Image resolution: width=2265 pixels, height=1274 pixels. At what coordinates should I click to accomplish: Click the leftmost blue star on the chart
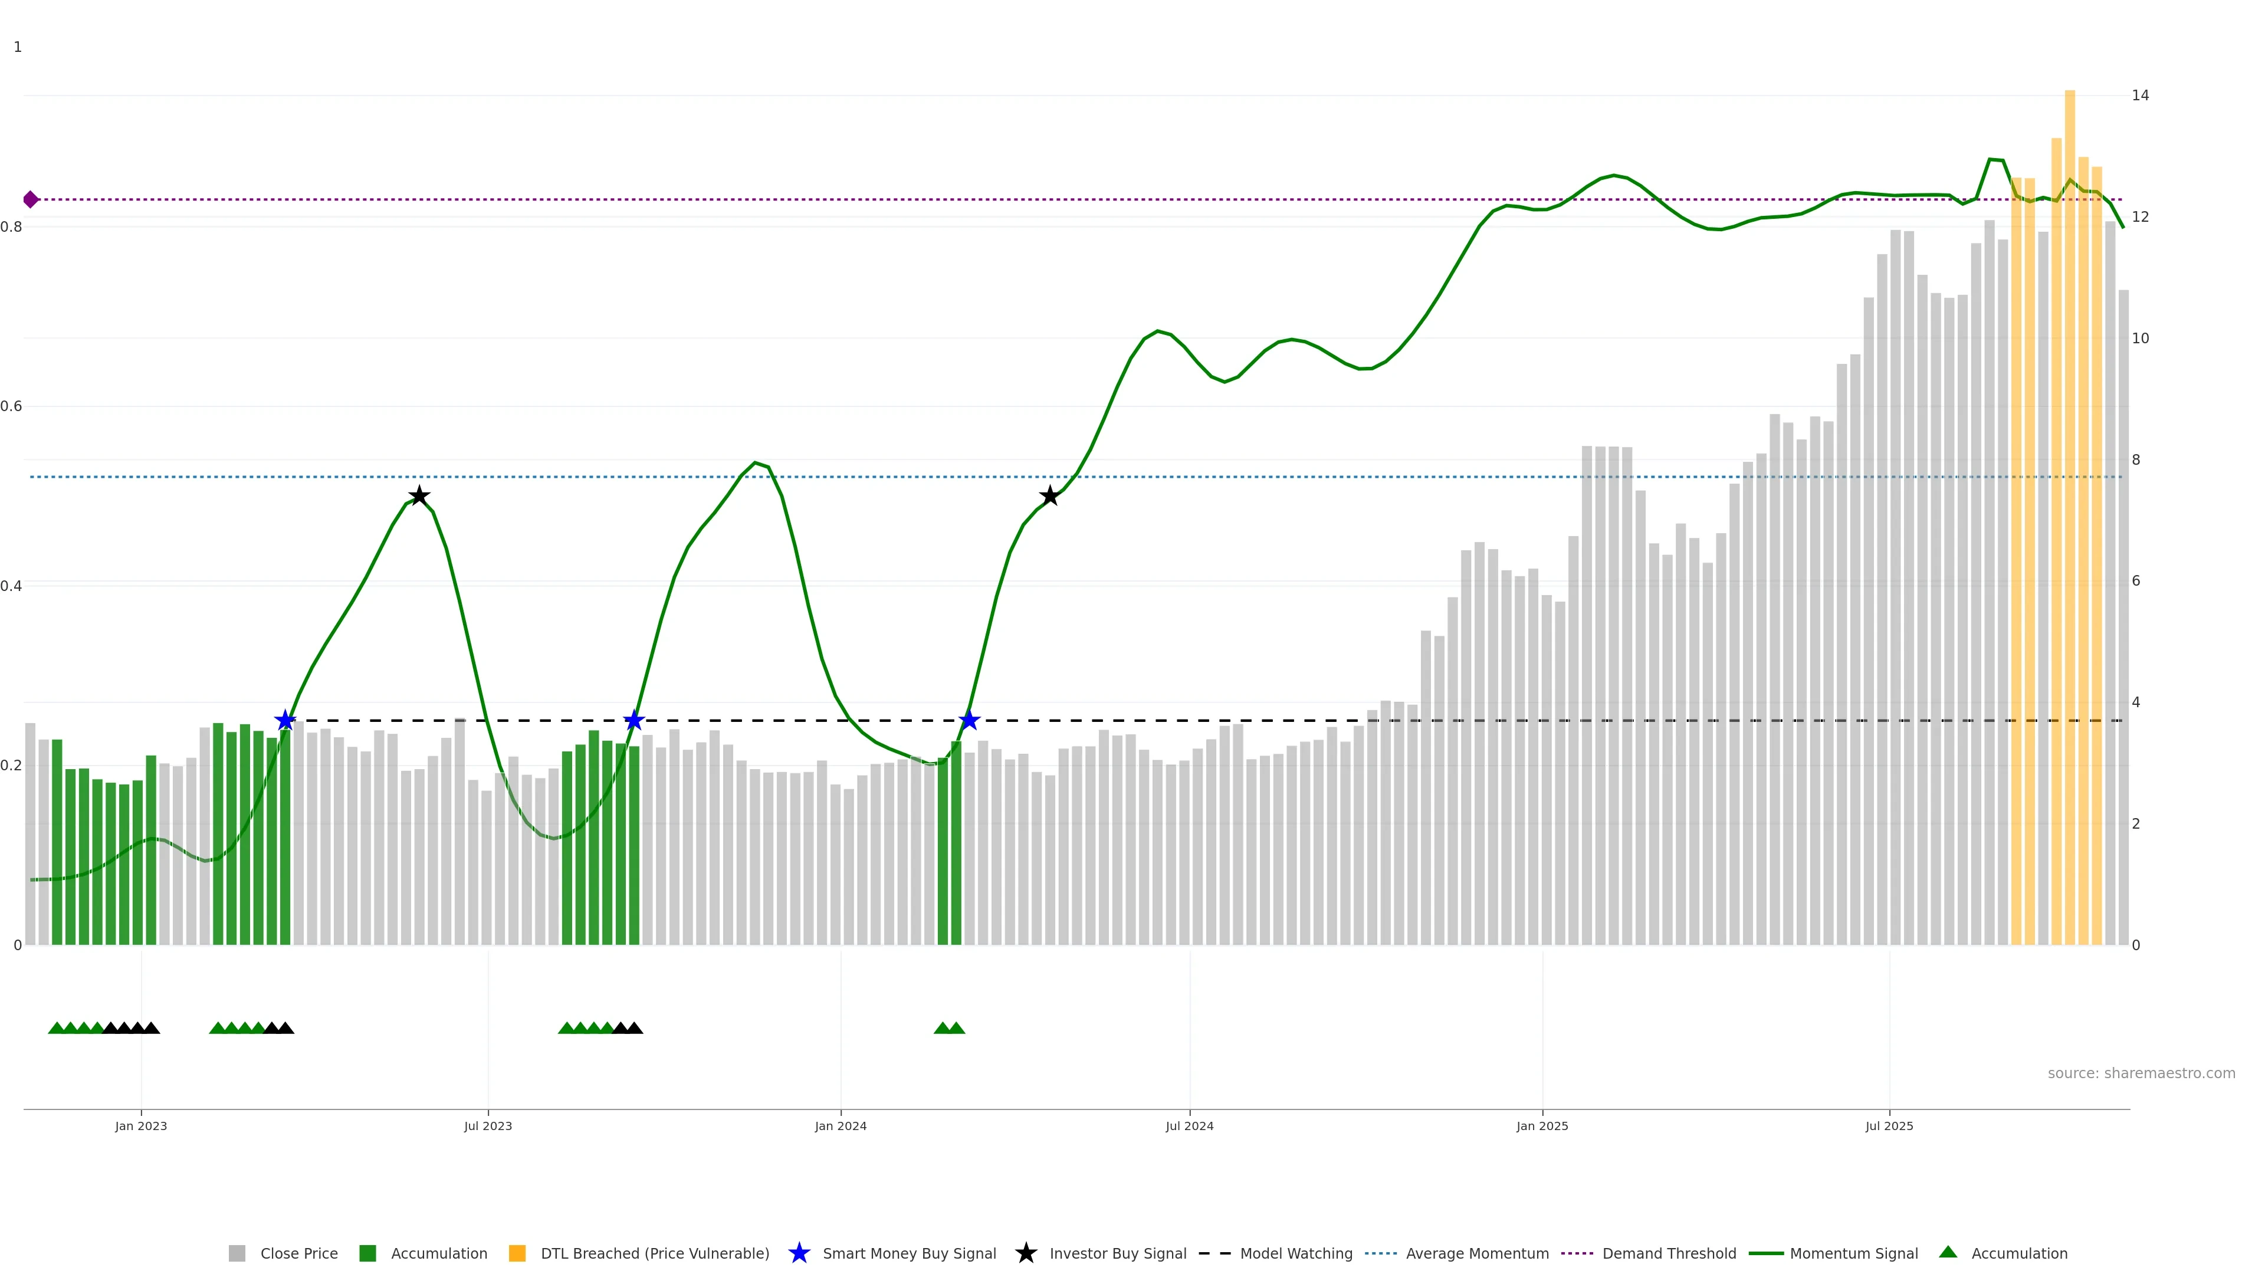pyautogui.click(x=285, y=721)
